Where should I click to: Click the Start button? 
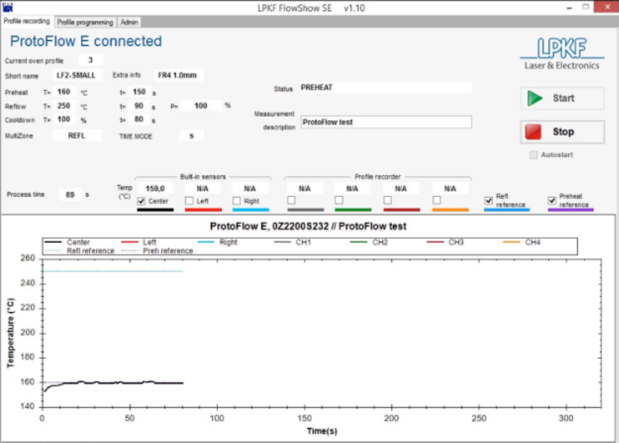[x=562, y=98]
